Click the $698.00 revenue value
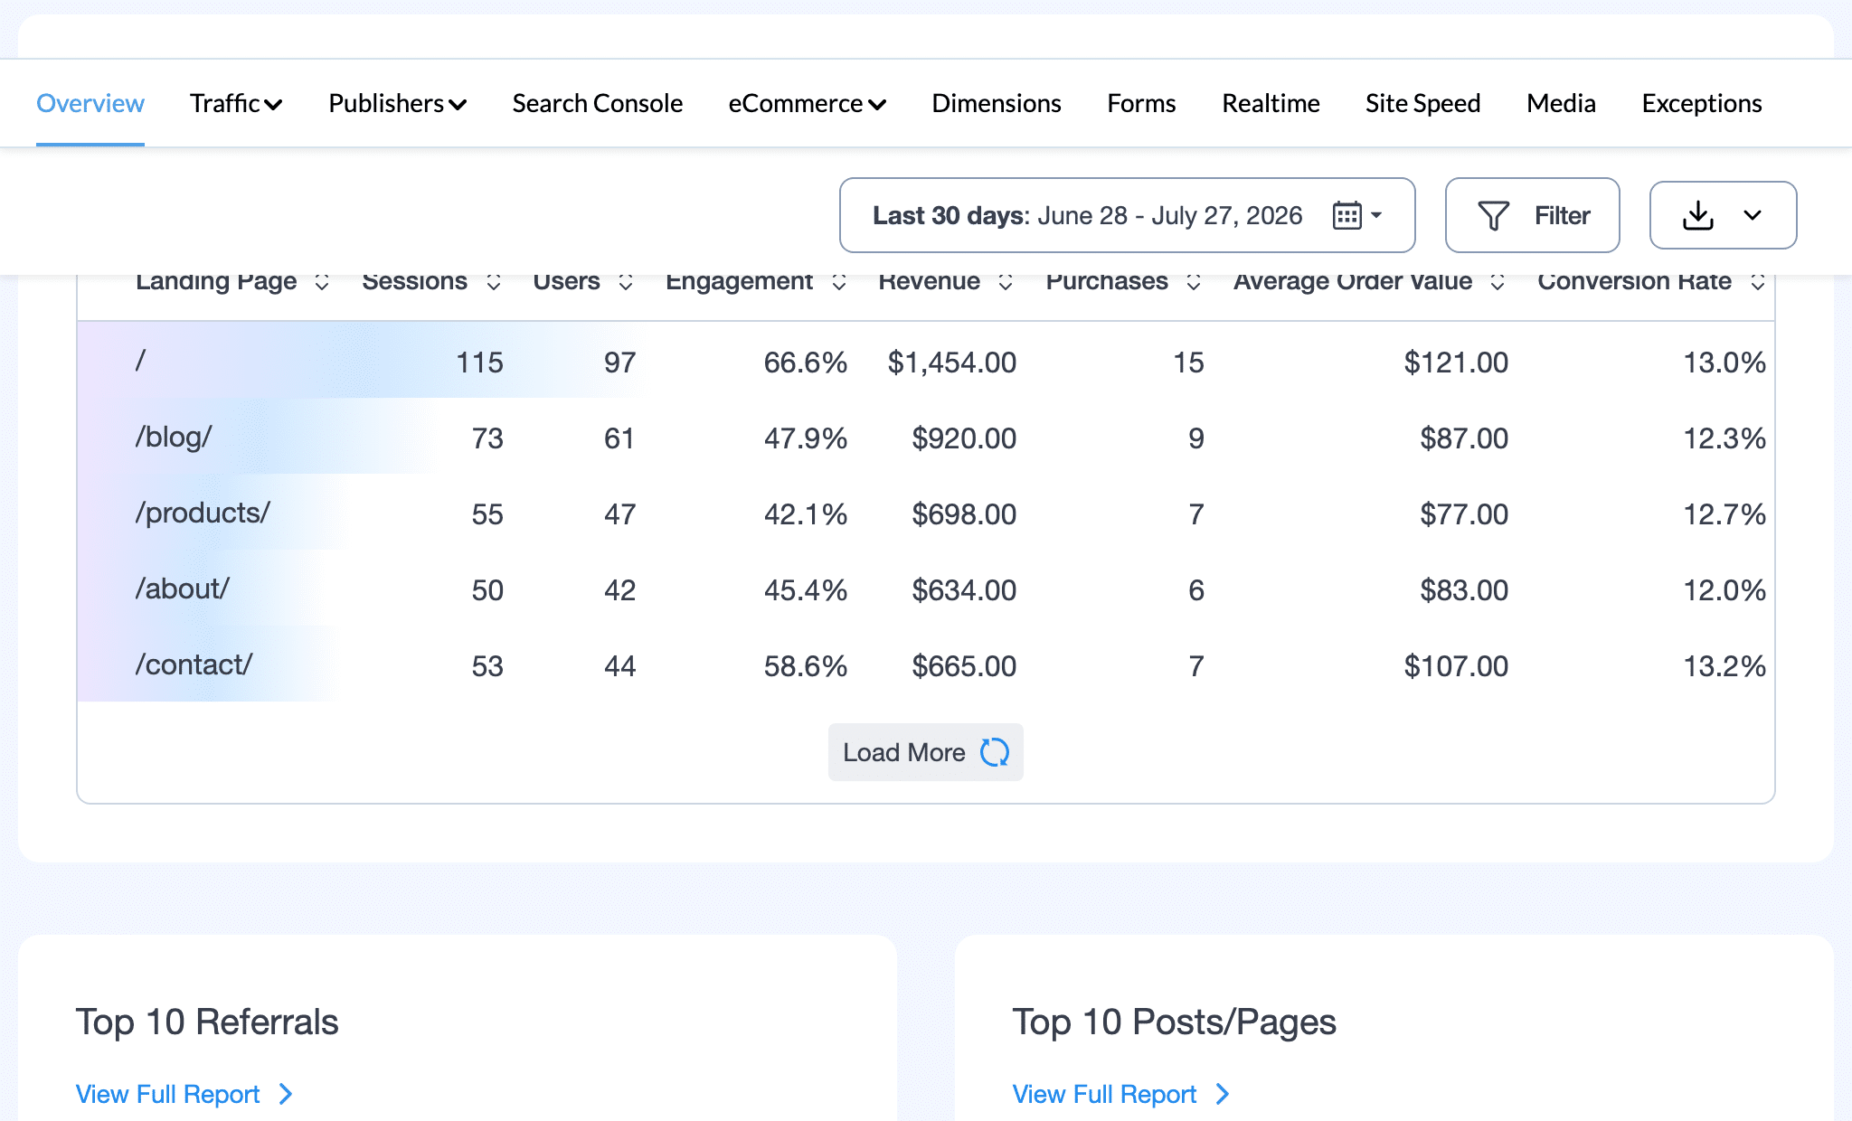This screenshot has width=1852, height=1121. pyautogui.click(x=964, y=514)
